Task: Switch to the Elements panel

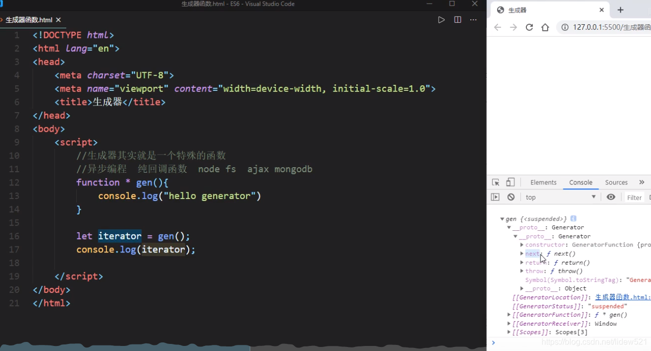Action: (544, 182)
